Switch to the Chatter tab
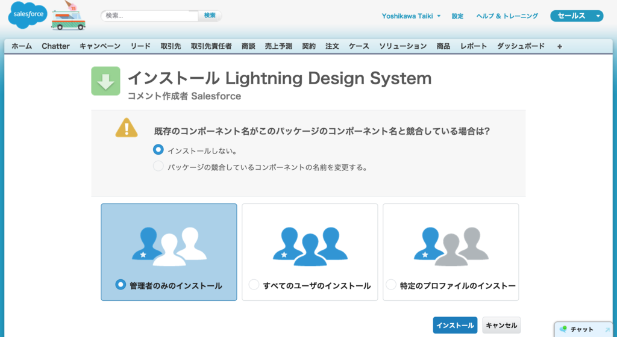 [x=56, y=46]
